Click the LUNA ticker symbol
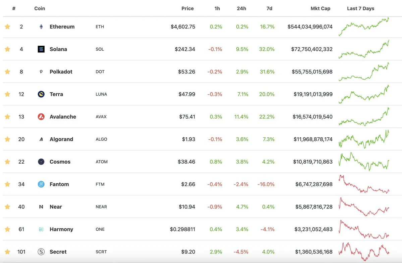Image resolution: width=402 pixels, height=263 pixels. [x=101, y=94]
